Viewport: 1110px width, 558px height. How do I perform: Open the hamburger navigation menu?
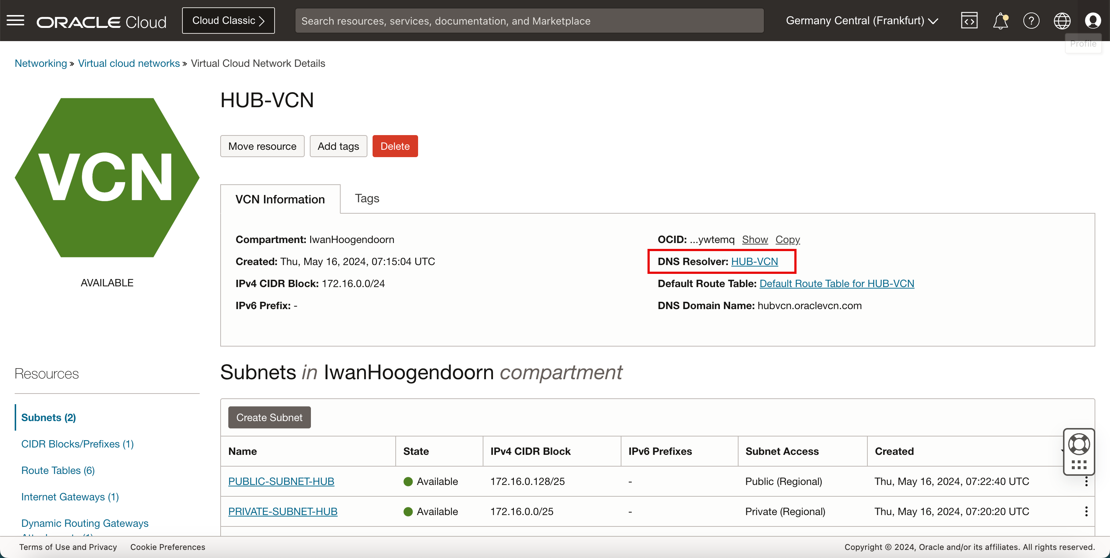click(x=15, y=20)
